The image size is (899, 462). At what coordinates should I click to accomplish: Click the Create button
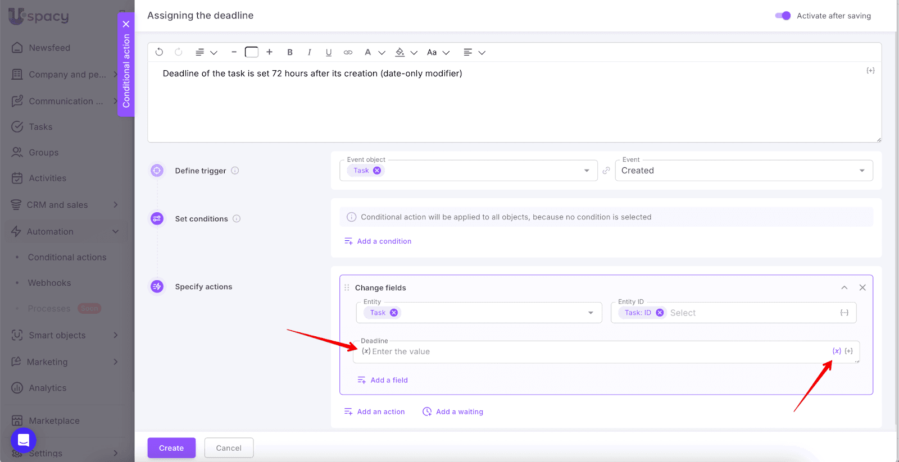click(x=171, y=448)
